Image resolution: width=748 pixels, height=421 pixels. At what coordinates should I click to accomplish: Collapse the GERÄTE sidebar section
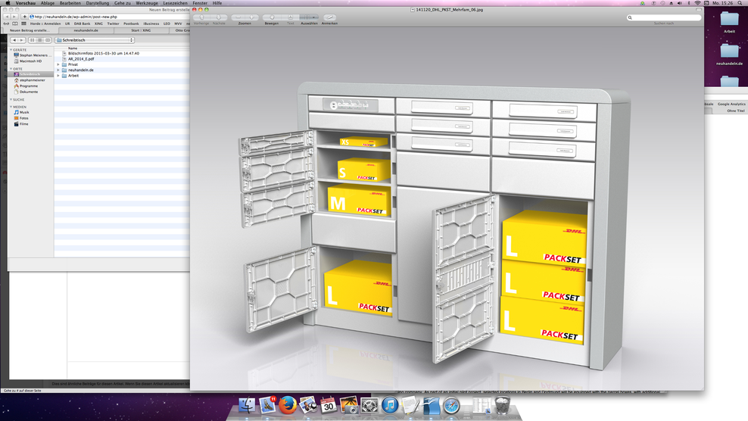pyautogui.click(x=11, y=50)
